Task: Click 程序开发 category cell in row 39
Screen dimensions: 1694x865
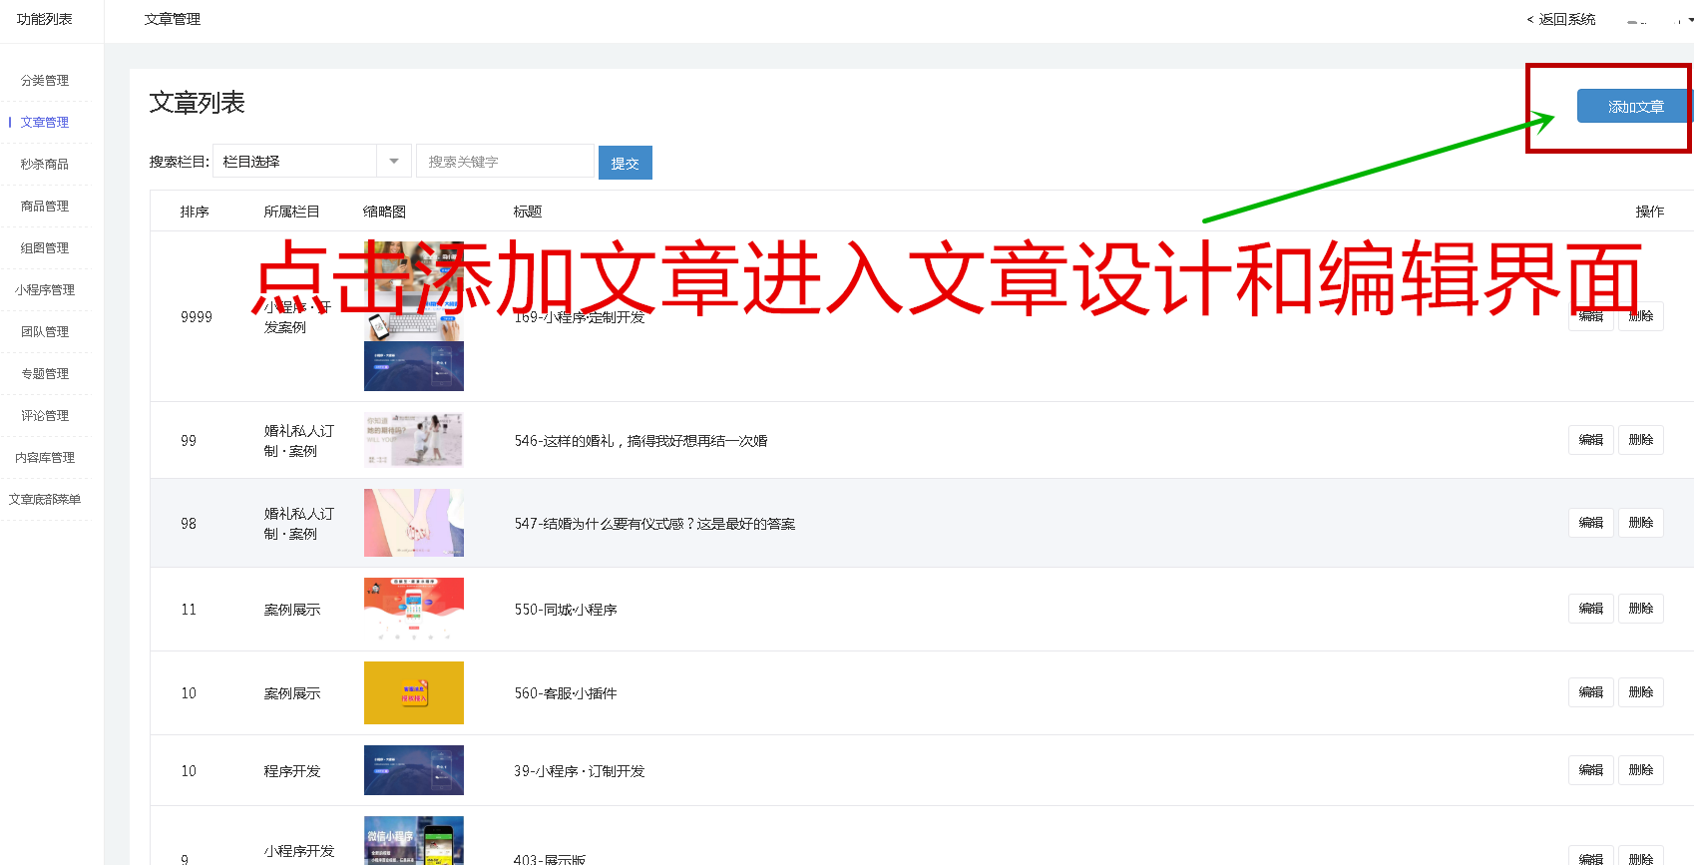Action: click(x=292, y=771)
